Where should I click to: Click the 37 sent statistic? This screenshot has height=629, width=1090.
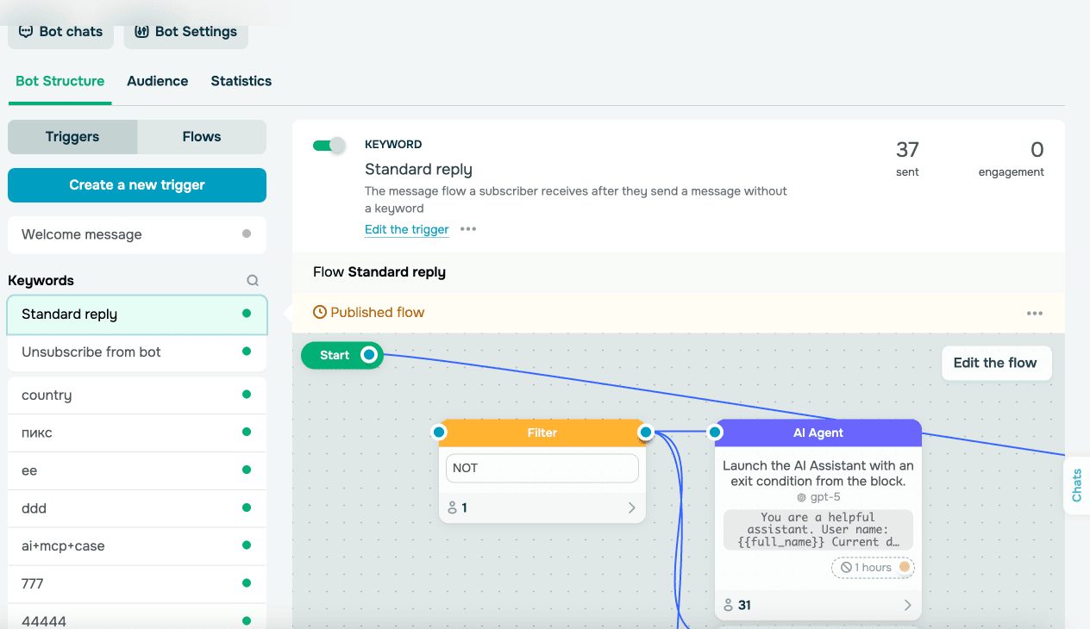coord(907,159)
